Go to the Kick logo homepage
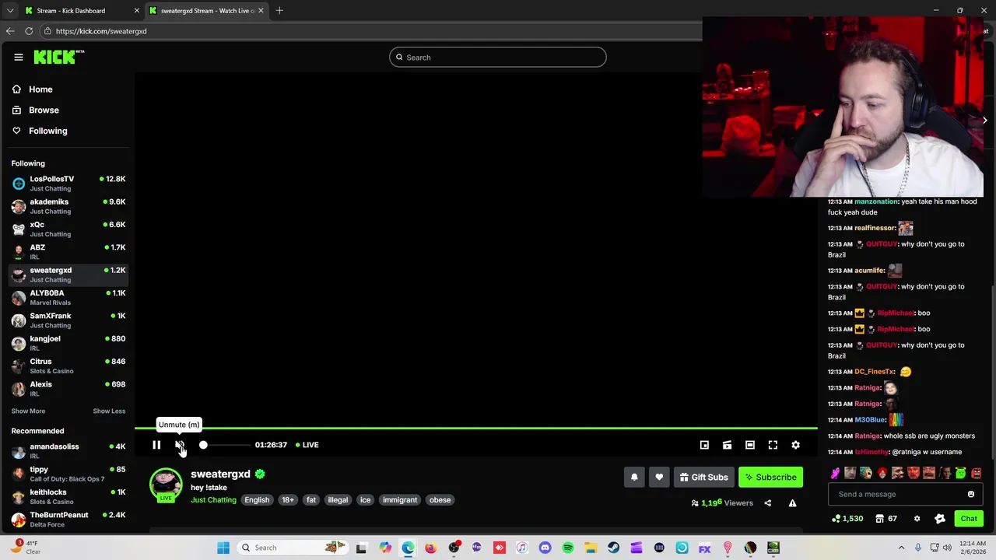Viewport: 996px width, 560px height. tap(58, 57)
